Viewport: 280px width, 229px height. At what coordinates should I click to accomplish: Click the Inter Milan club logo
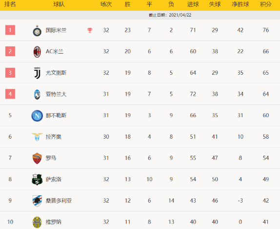point(37,31)
